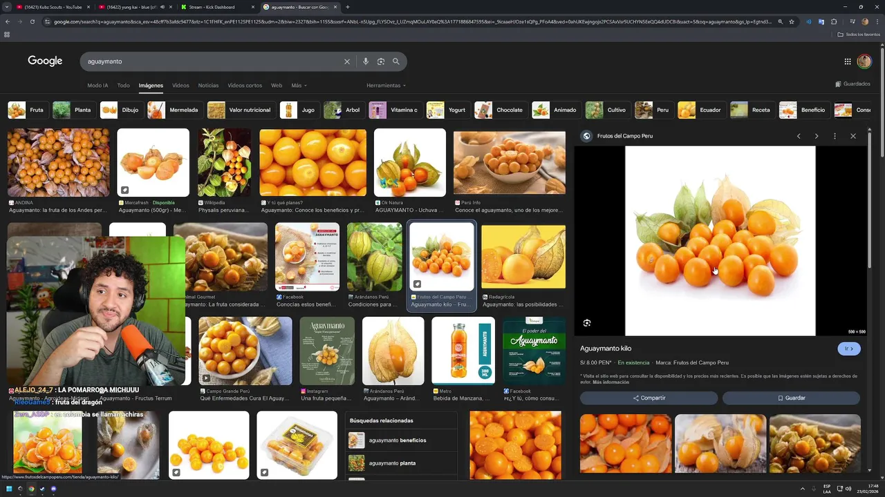Switch to the Kick Dashboard tab

click(x=216, y=7)
